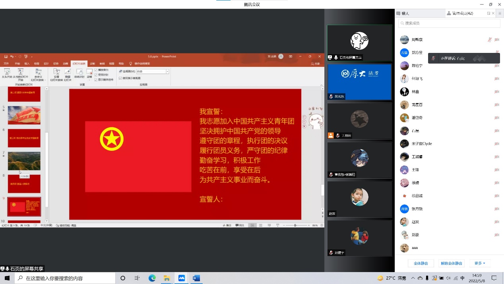Switch to slide sorter view in status bar
Viewport: 504px width, 284px height.
click(261, 225)
